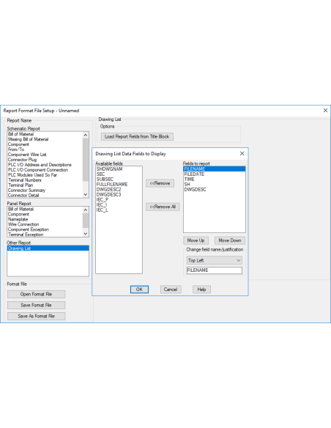
Task: Select IEC_I in Available fields
Action: pyautogui.click(x=119, y=204)
